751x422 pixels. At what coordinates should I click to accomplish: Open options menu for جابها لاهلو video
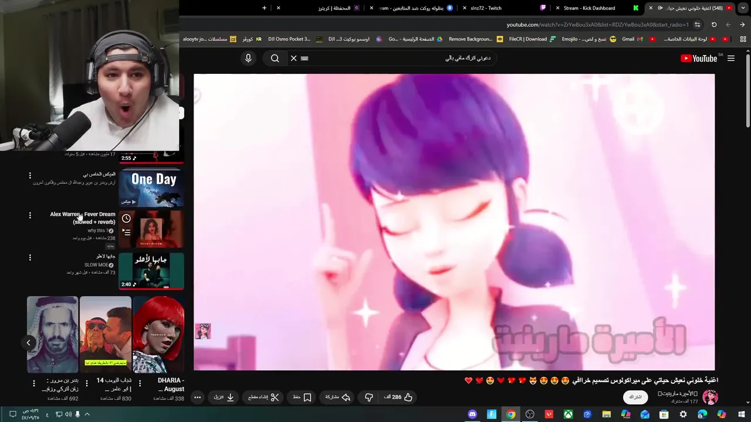click(30, 258)
